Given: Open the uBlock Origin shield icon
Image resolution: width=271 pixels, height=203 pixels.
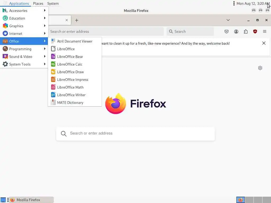Looking at the screenshot, I should coord(255,31).
